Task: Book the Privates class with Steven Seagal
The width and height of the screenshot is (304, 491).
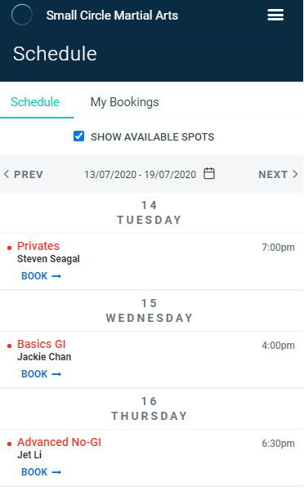Action: click(x=41, y=276)
